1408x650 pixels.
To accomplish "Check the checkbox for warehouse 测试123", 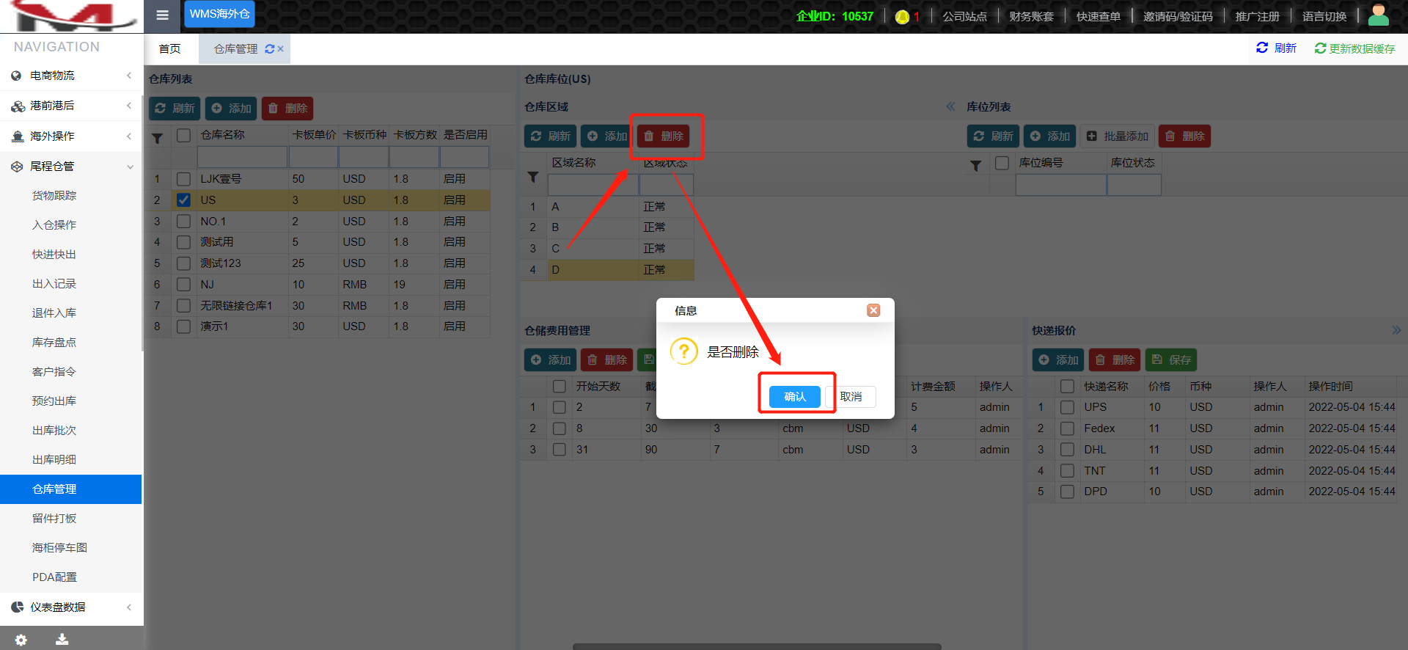I will click(183, 263).
